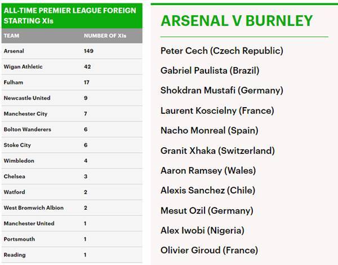The image size is (338, 265).
Task: Click the Arsenal v Burnley heading
Action: click(237, 21)
